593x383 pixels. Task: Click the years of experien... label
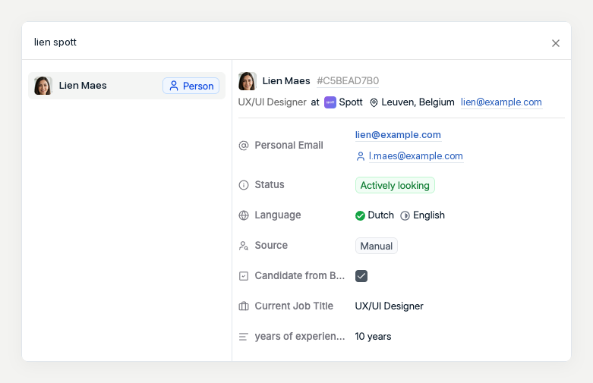299,336
